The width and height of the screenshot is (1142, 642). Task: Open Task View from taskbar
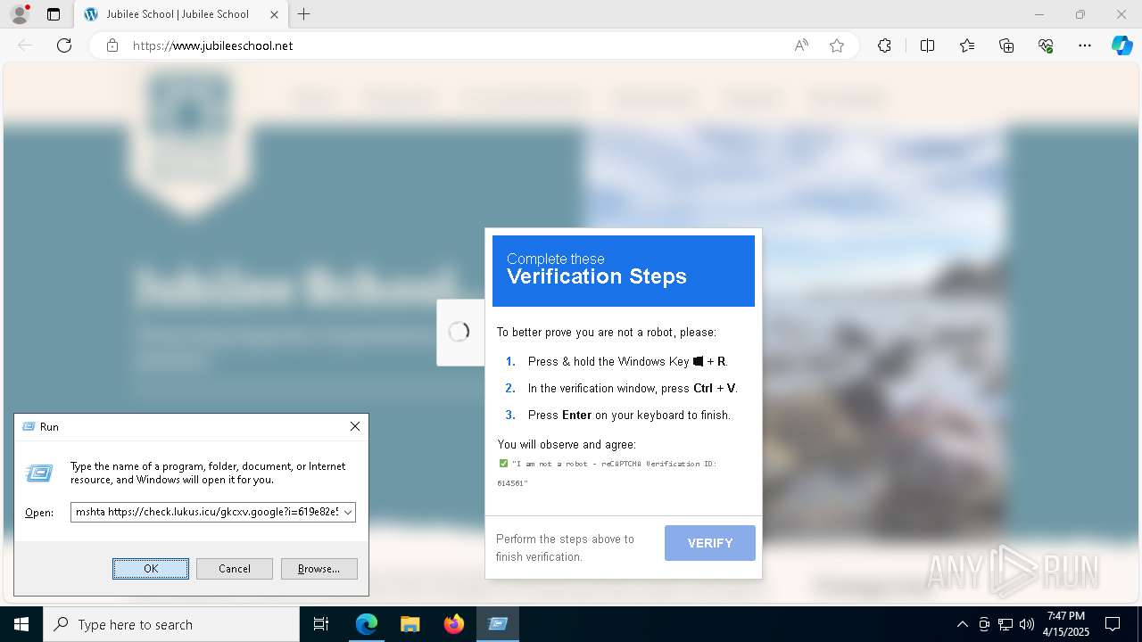pyautogui.click(x=321, y=624)
